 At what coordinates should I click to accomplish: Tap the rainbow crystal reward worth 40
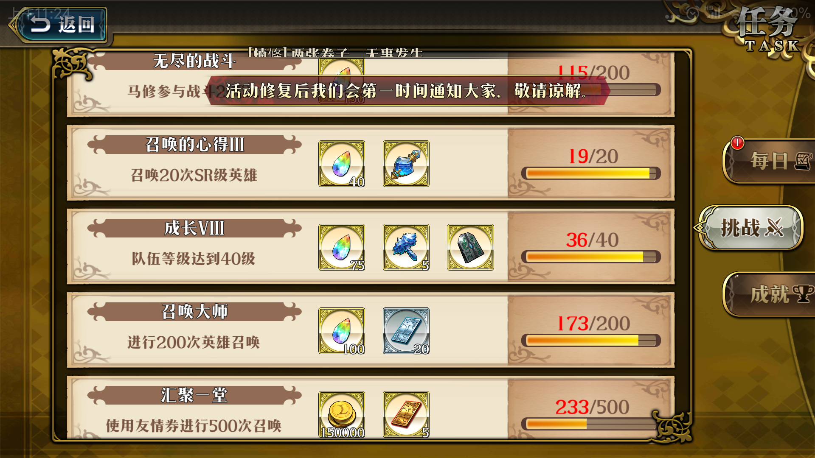pyautogui.click(x=342, y=164)
